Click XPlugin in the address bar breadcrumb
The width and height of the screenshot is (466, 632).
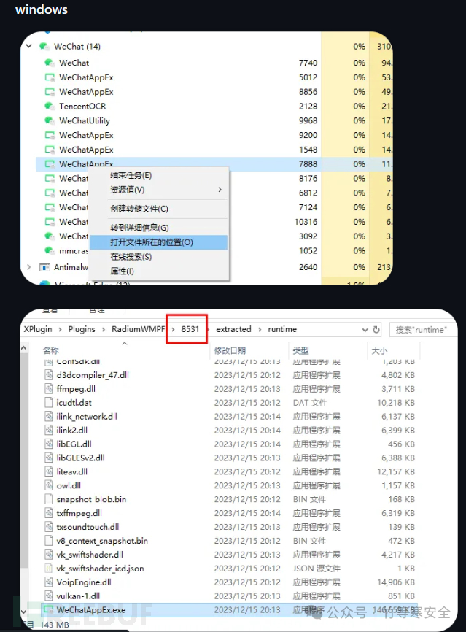click(x=38, y=329)
